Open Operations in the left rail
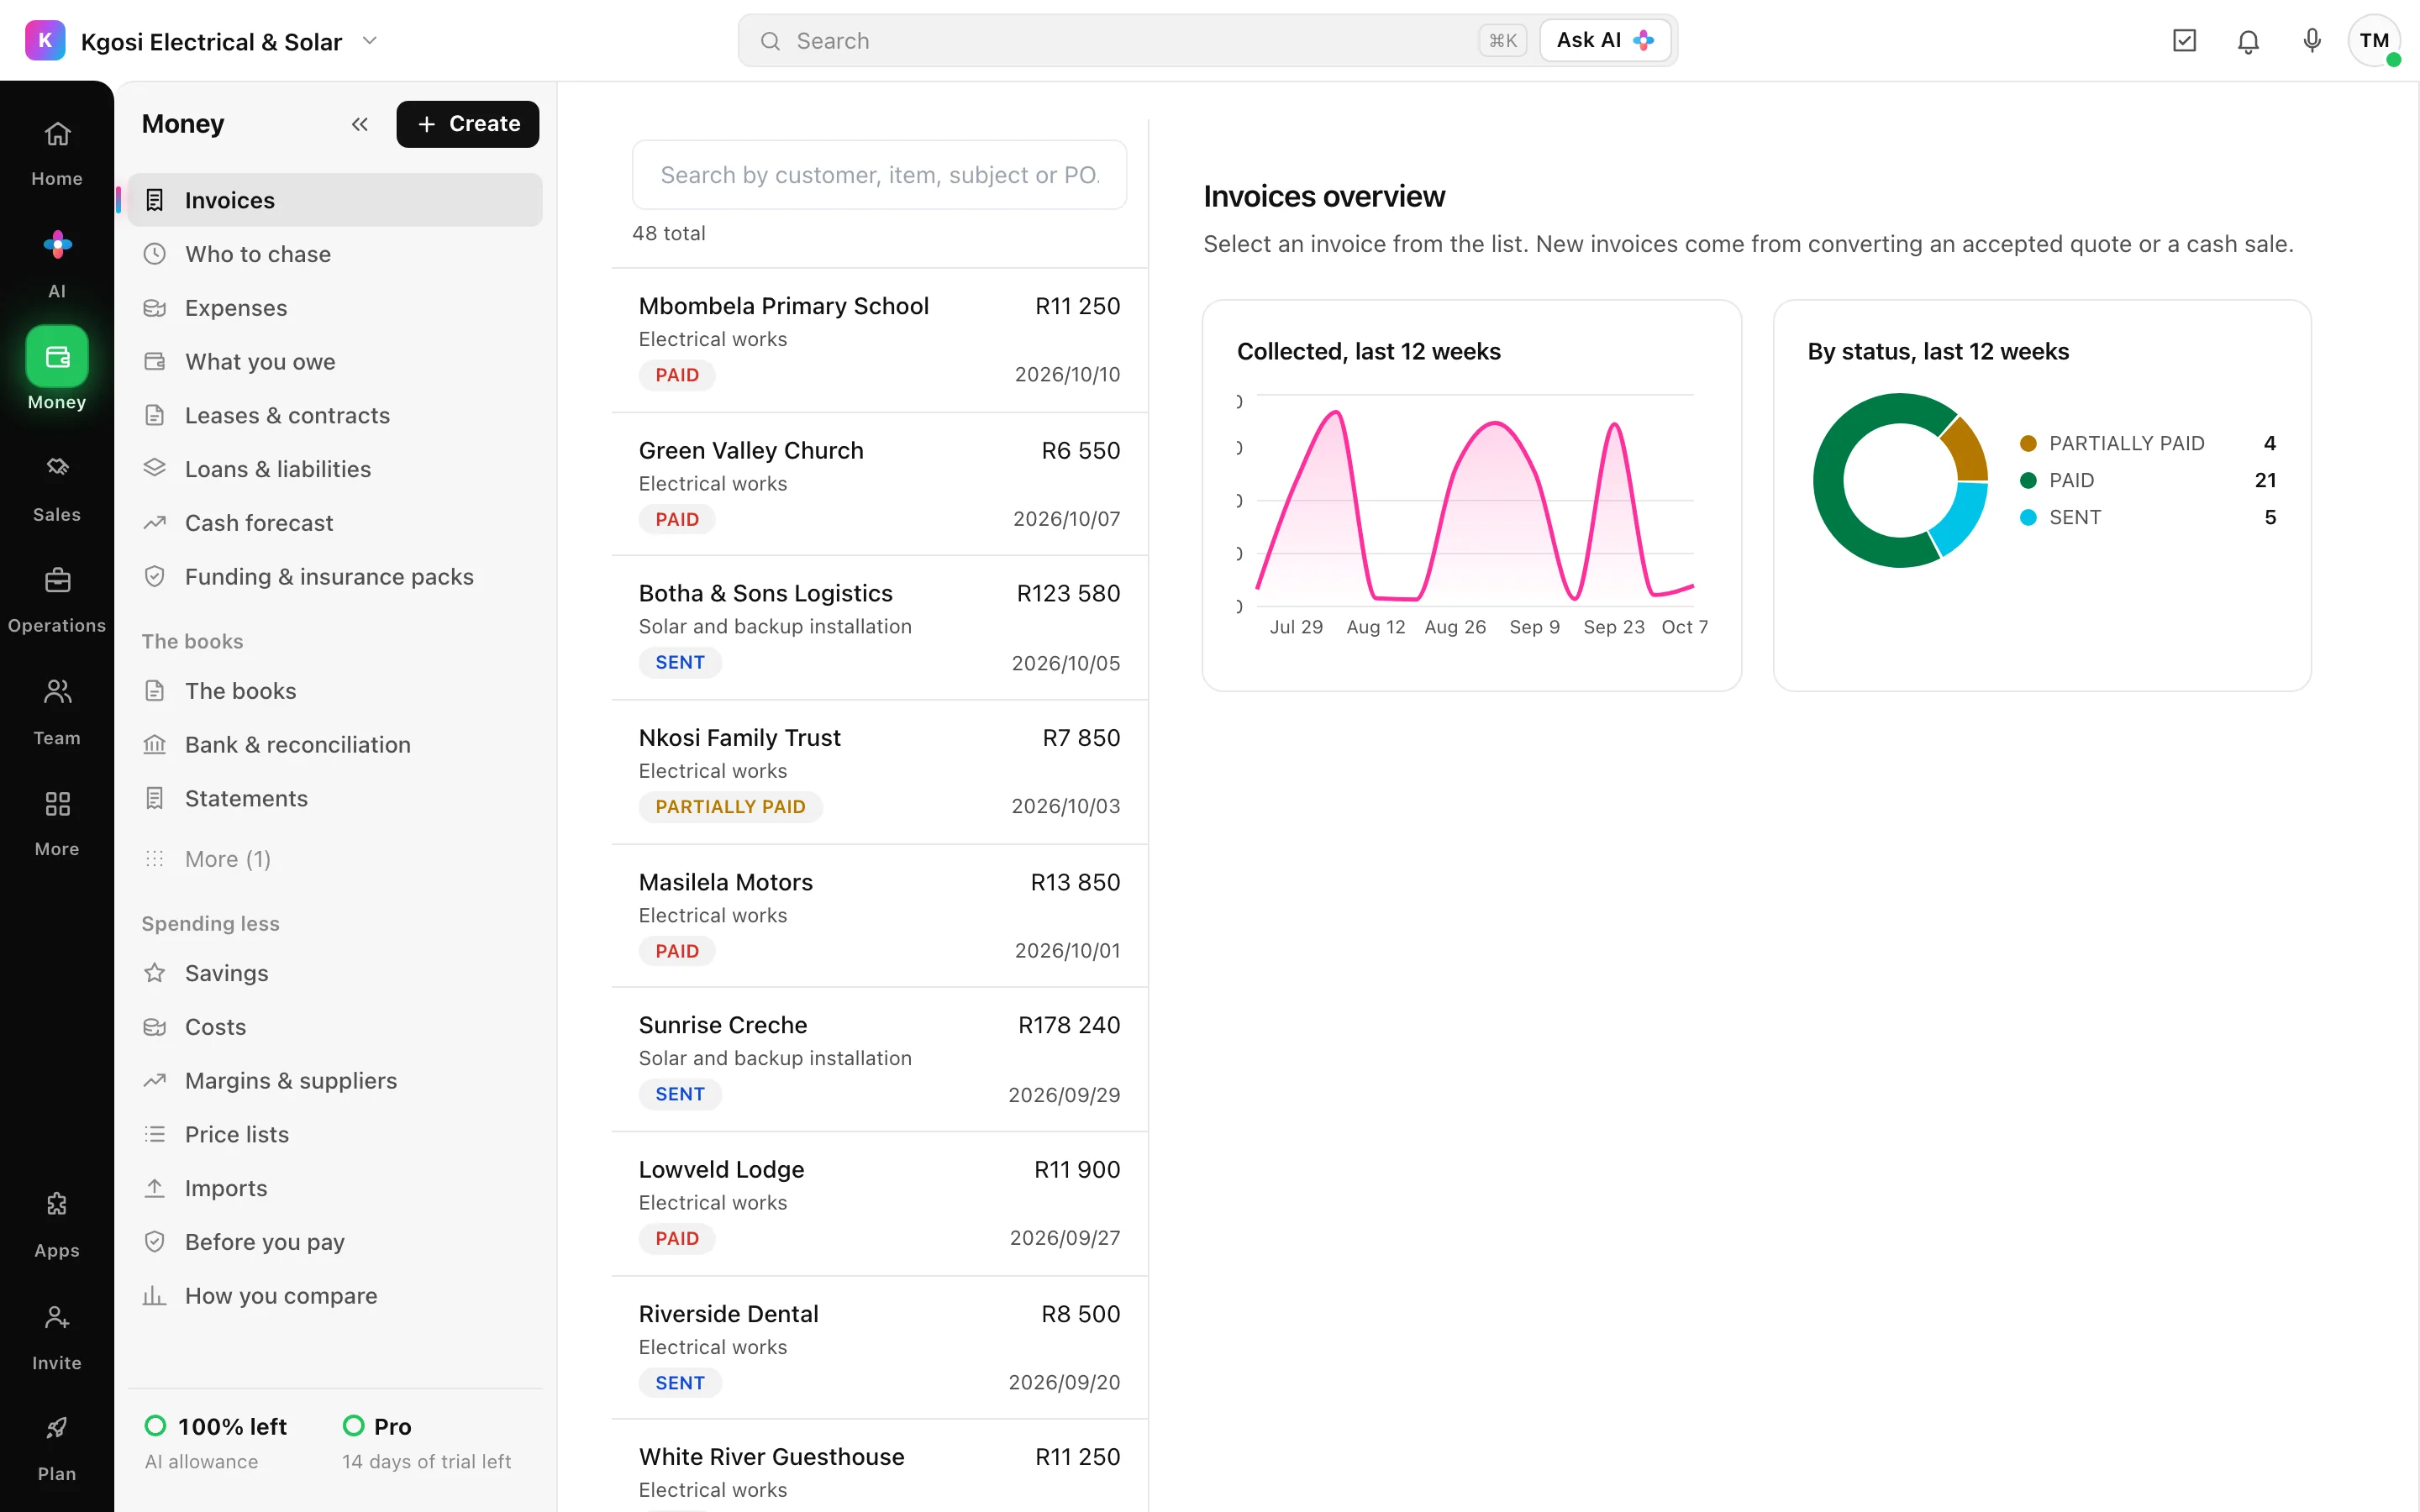This screenshot has height=1512, width=2420. [x=57, y=599]
